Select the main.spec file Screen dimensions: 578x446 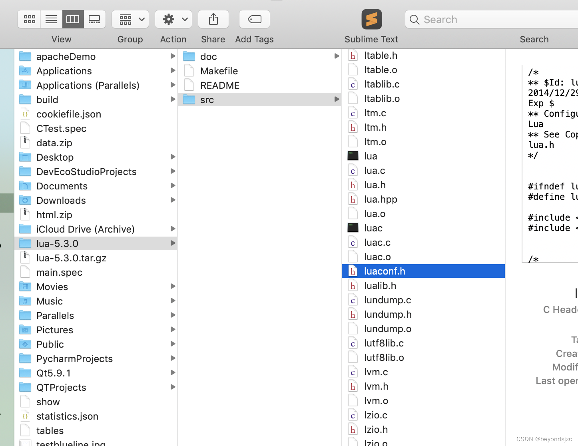[96, 272]
